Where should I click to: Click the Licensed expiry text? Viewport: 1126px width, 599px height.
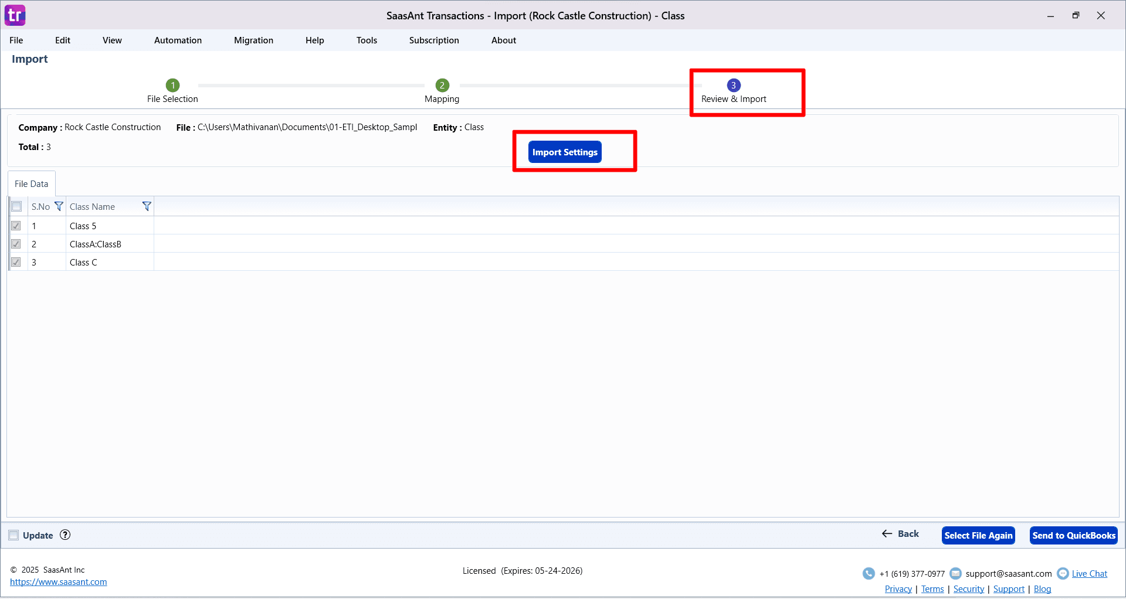523,571
